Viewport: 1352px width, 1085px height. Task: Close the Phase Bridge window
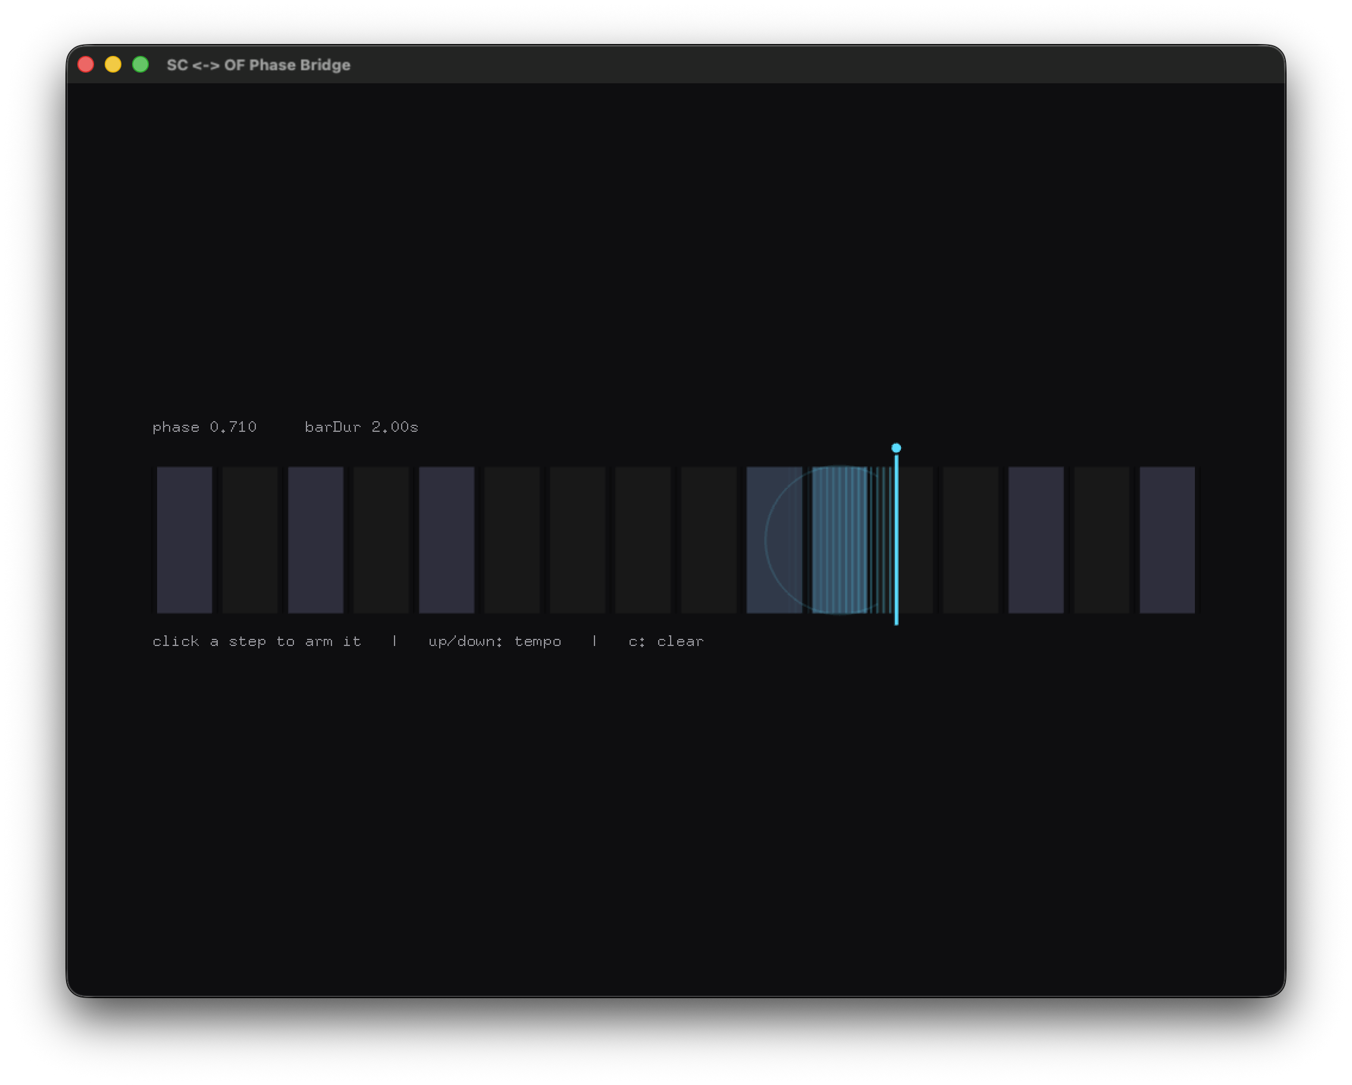(x=86, y=65)
